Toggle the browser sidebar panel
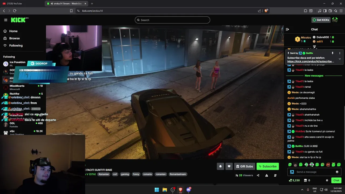This screenshot has width=345, height=194. click(325, 11)
